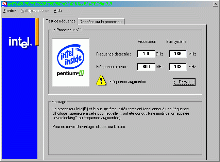Click the 'Fréquence augmentée' status text
Image resolution: width=220 pixels, height=162 pixels.
coord(128,82)
